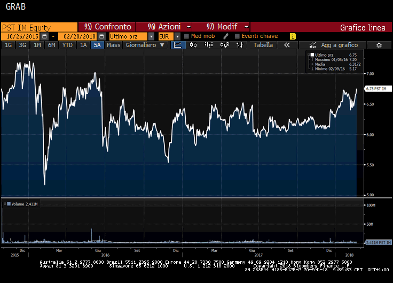Open the Ultimo prz field dropdown
Viewport: 393px width, 283px height.
tap(151, 36)
